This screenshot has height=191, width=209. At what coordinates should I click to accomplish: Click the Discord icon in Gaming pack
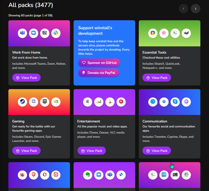34,102
